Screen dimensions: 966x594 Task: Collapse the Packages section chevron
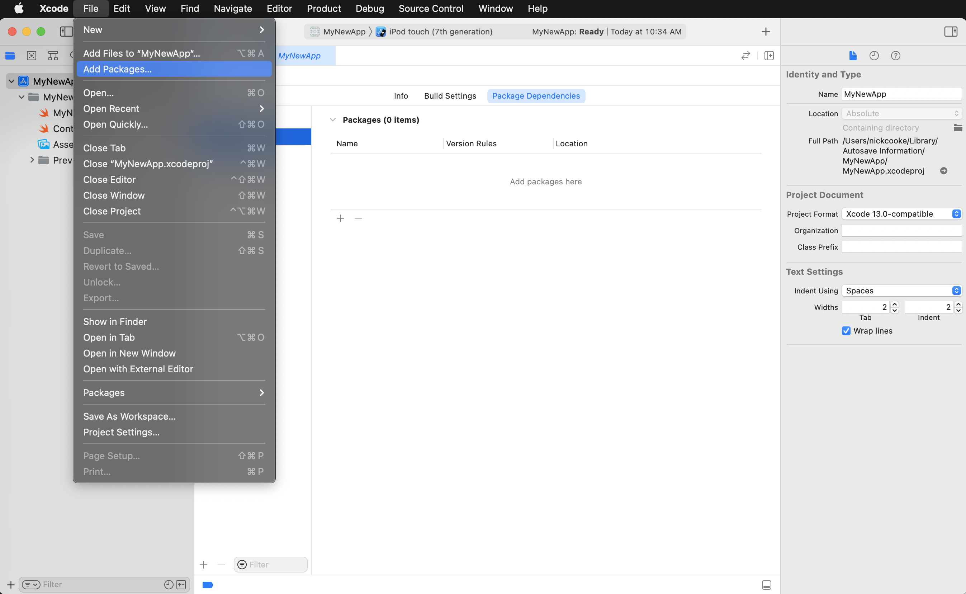(333, 120)
